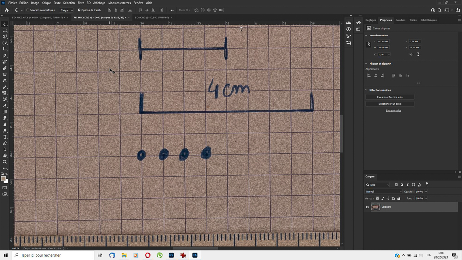Screen dimensions: 462x260
Task: Open the En savoir plus link
Action: (393, 111)
